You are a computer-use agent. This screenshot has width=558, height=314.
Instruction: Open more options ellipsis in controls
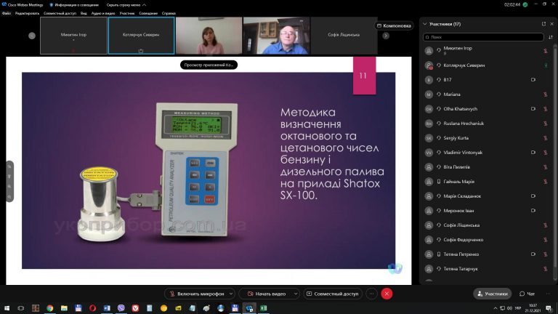click(x=371, y=294)
